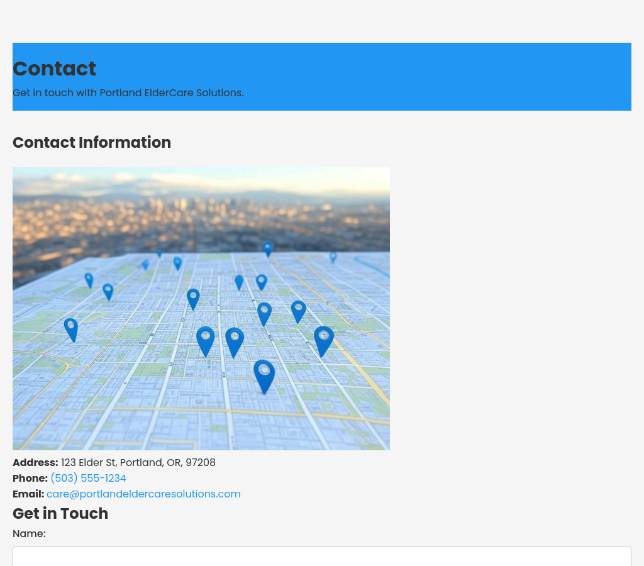644x566 pixels.
Task: Click the "Get in touch with Portland" subtitle
Action: (128, 93)
